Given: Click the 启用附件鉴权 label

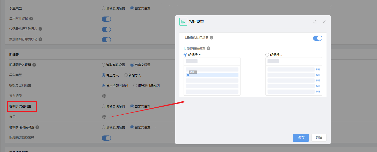Looking at the screenshot, I should tap(19, 19).
